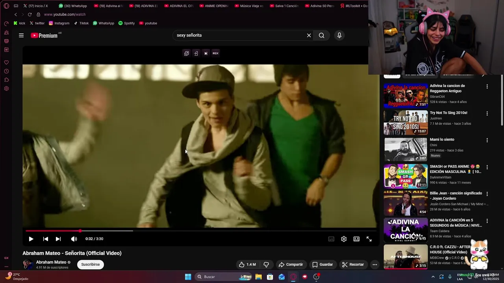Open the sidebar settings gear icon
Viewport: 504px width, 283px height.
click(x=6, y=88)
